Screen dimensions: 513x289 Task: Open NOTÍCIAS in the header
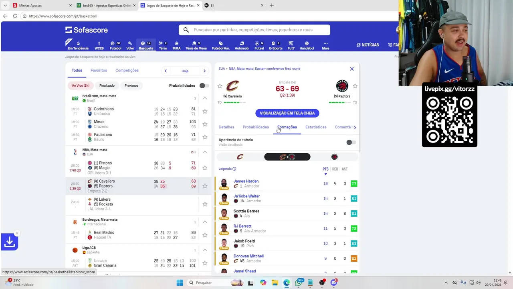pos(368,45)
